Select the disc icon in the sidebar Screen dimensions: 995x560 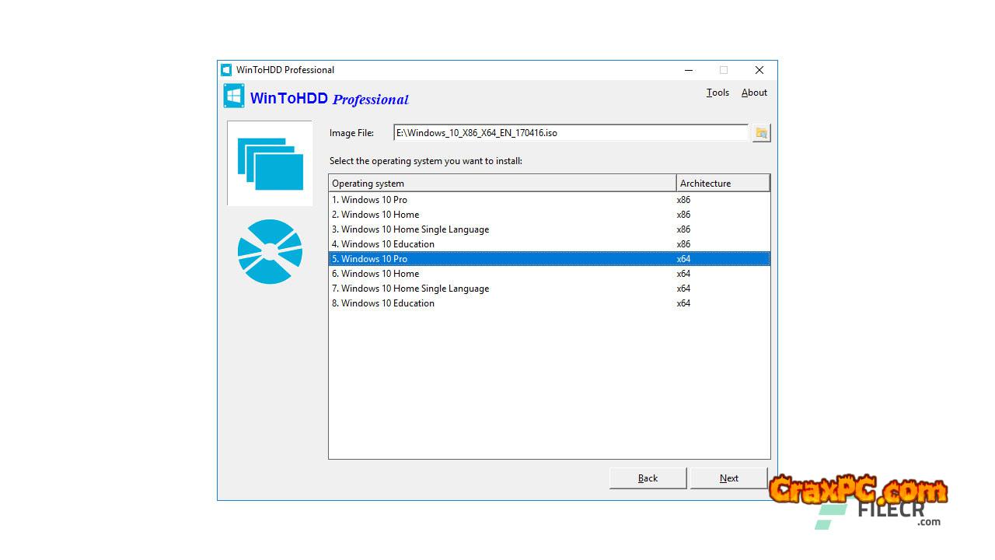(x=270, y=251)
